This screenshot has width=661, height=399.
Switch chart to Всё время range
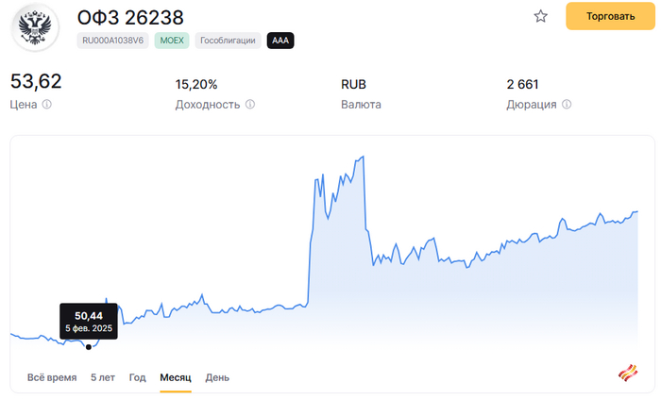point(52,377)
